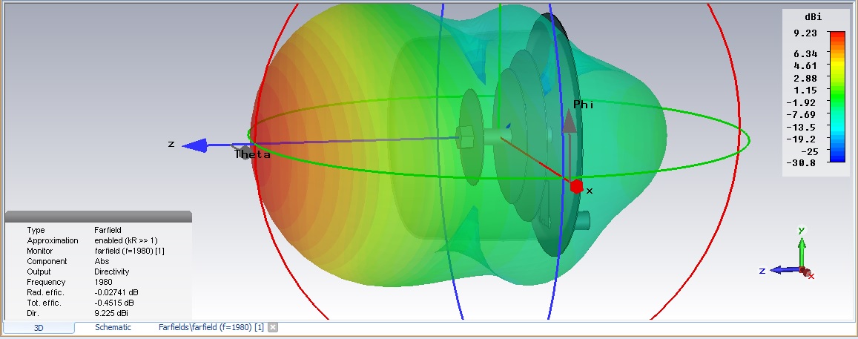The image size is (858, 339).
Task: Click the Phi direction arrow
Action: click(x=570, y=122)
